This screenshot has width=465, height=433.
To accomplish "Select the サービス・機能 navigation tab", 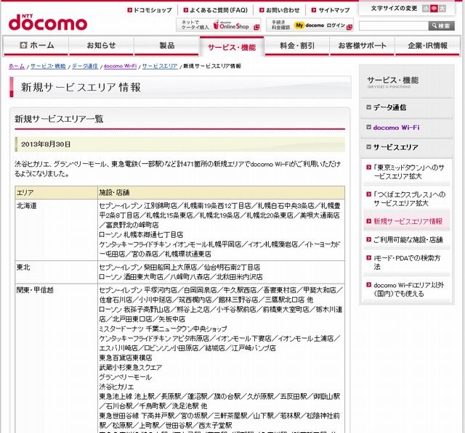I will click(x=232, y=46).
